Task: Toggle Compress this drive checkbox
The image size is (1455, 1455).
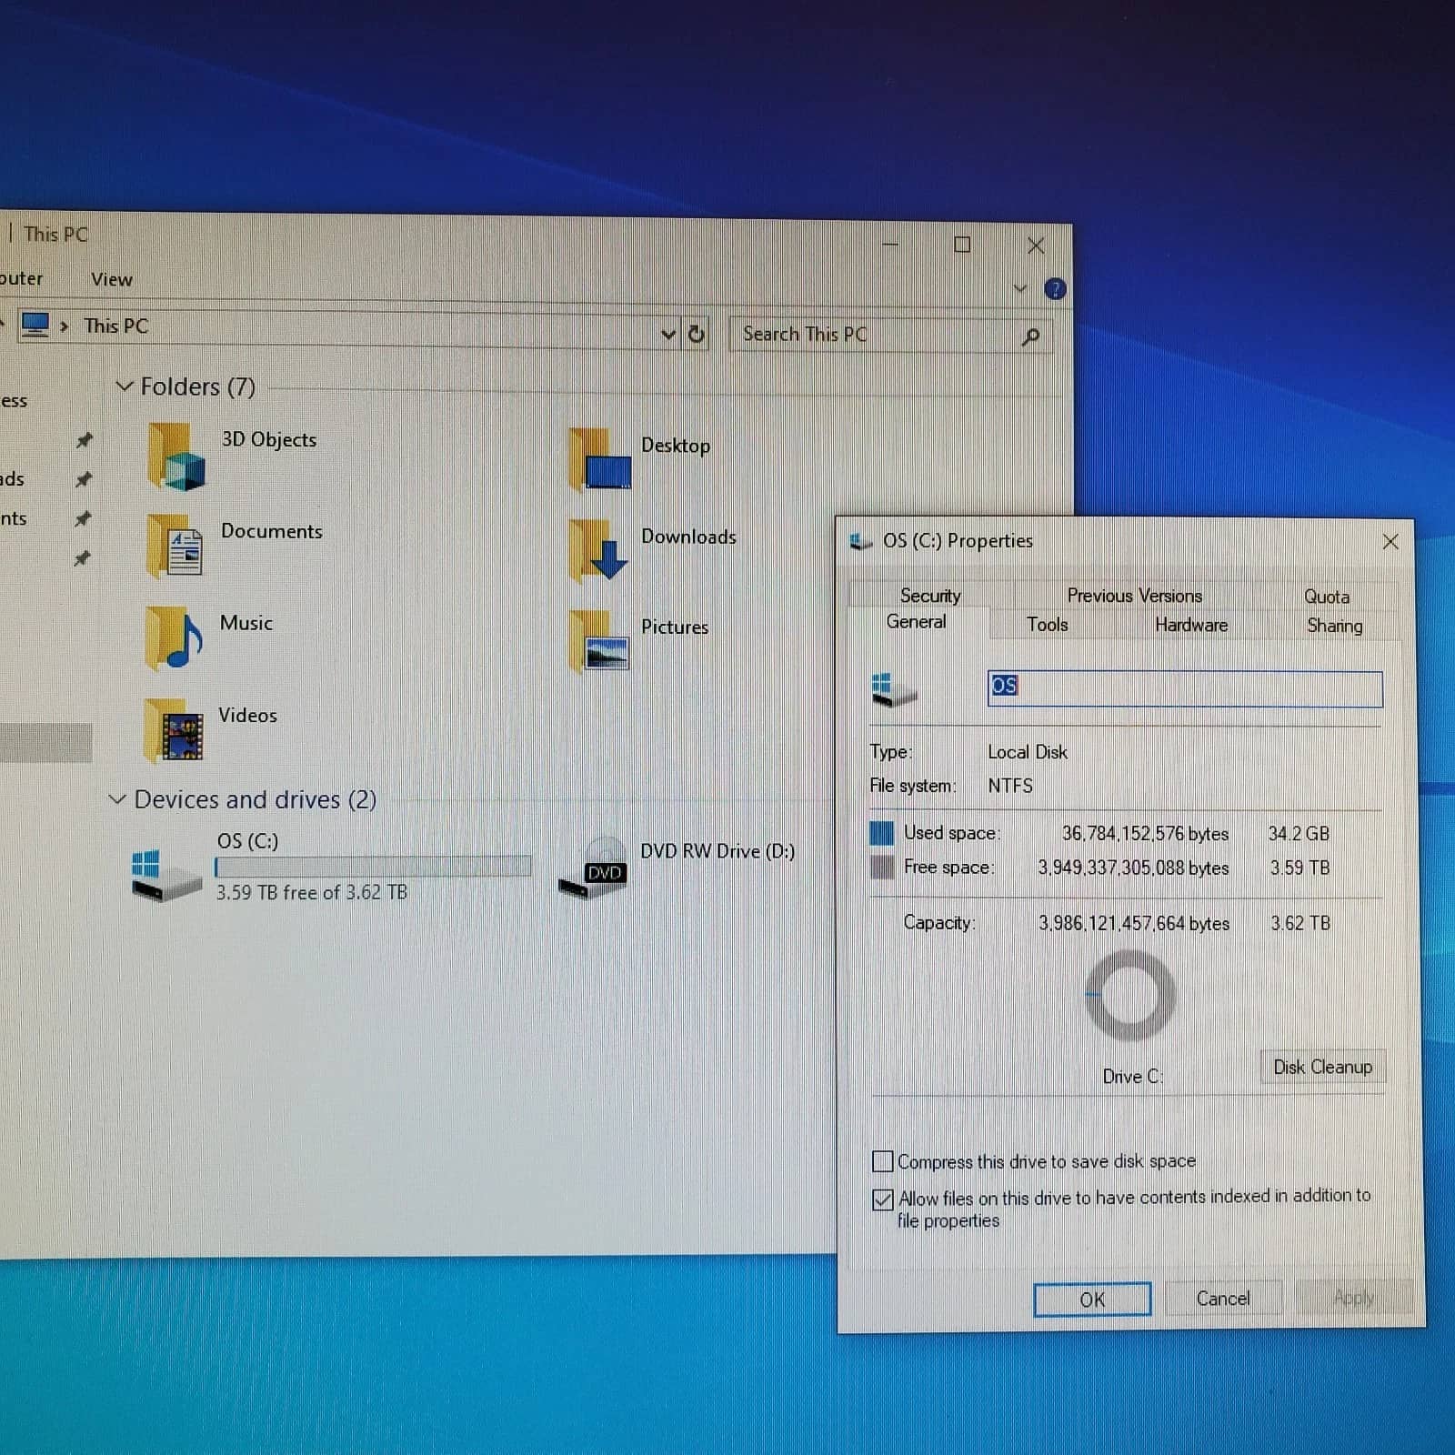Action: [882, 1161]
